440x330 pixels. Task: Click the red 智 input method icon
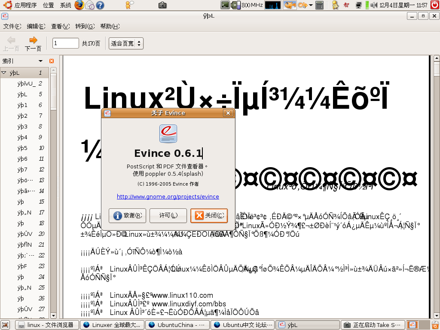[347, 5]
